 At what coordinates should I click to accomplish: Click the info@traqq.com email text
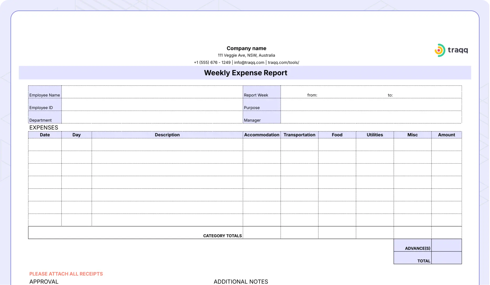click(x=249, y=62)
